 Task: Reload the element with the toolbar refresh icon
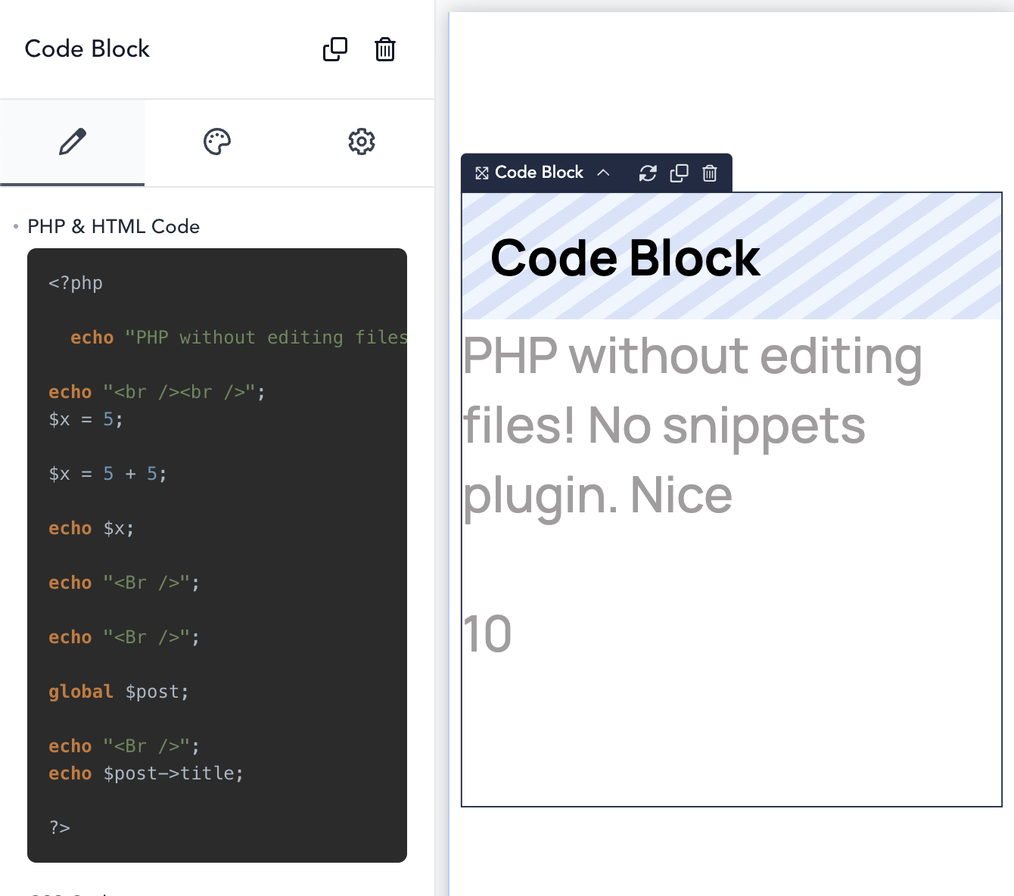point(648,173)
